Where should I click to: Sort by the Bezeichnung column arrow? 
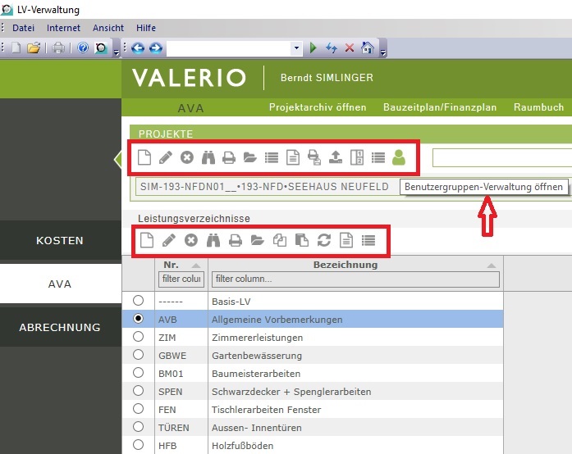pyautogui.click(x=492, y=266)
